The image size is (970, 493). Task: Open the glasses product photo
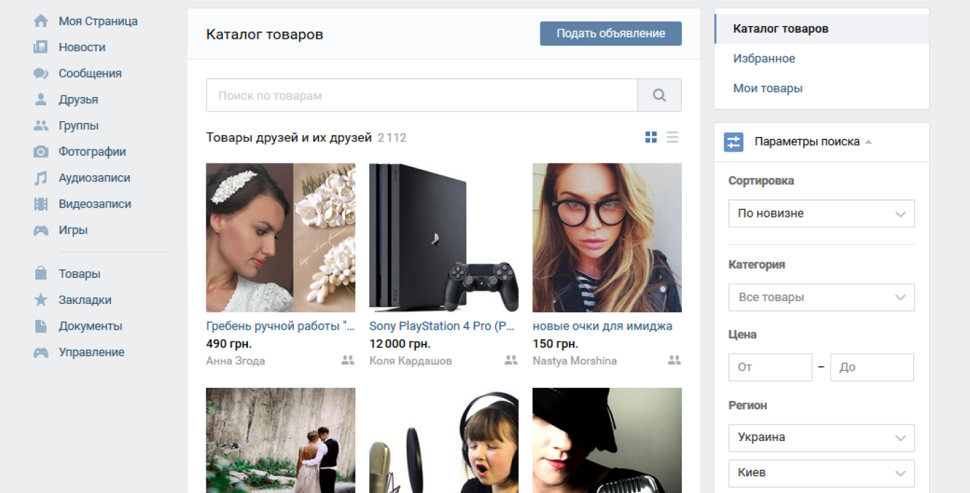coord(607,237)
